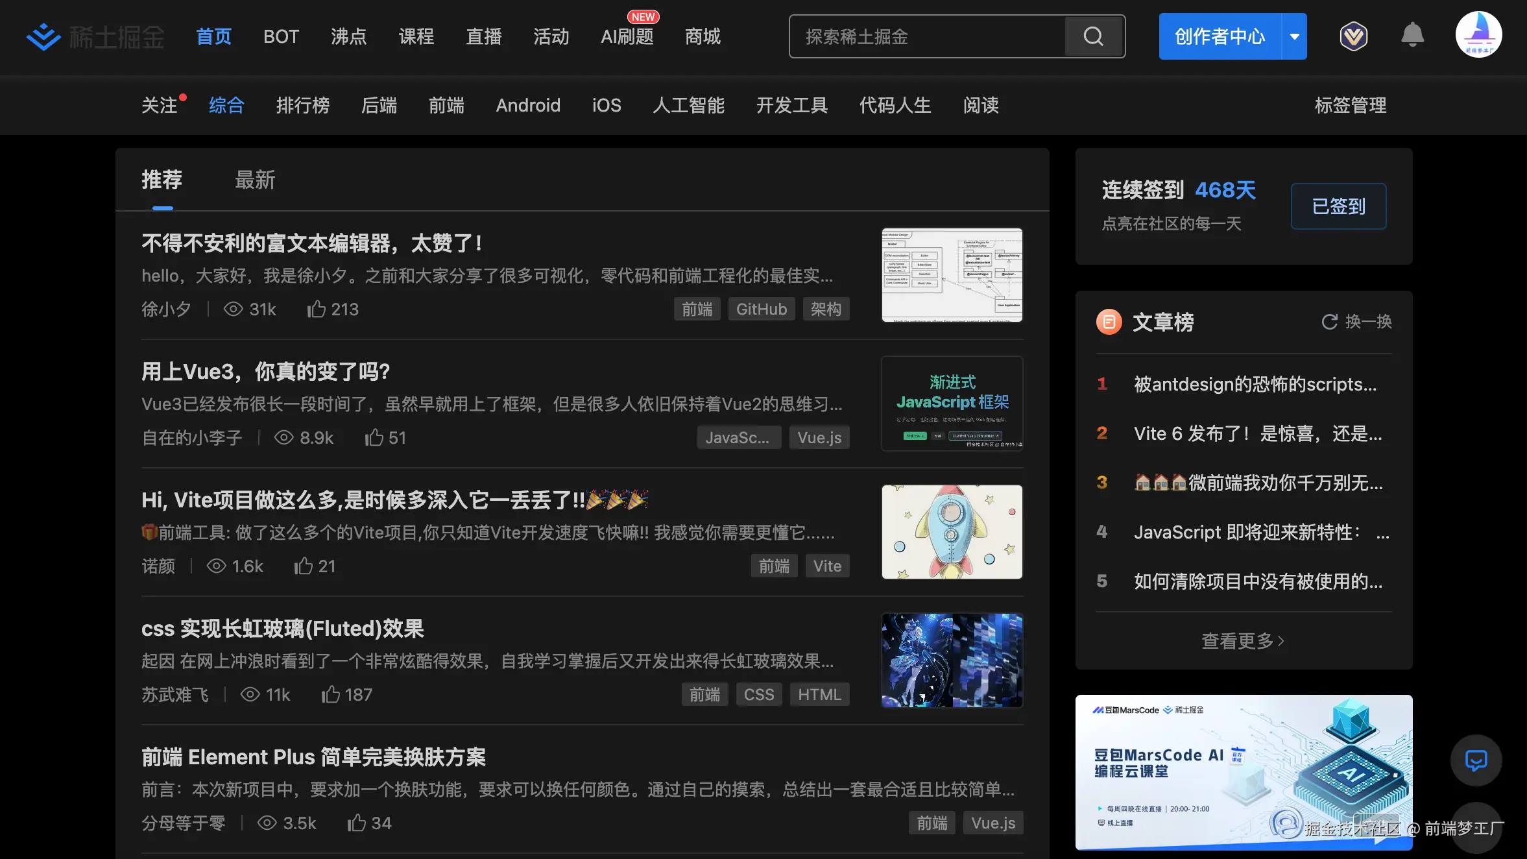This screenshot has width=1527, height=859.
Task: Click the search magnifier icon
Action: pyautogui.click(x=1093, y=36)
